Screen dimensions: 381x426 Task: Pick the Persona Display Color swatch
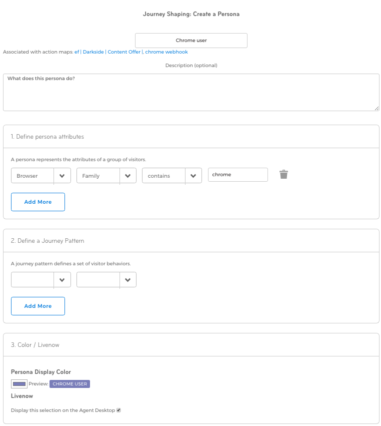coord(19,384)
